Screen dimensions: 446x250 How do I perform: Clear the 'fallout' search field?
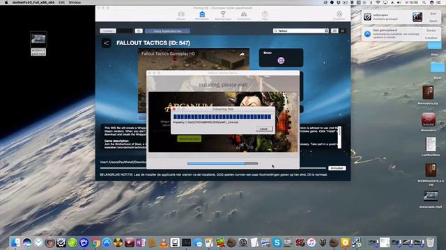click(326, 31)
